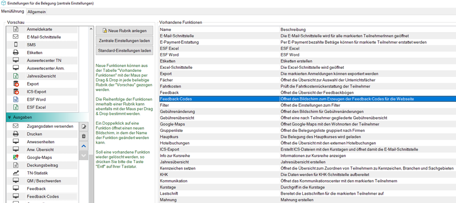Click the Google-Maps map icon
The height and width of the screenshot is (203, 456).
click(16, 157)
